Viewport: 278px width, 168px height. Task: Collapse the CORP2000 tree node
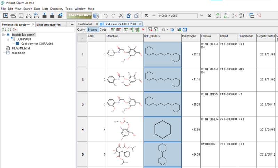[x=8, y=39]
